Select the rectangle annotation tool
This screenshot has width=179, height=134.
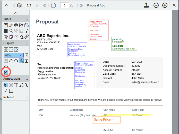11,91
